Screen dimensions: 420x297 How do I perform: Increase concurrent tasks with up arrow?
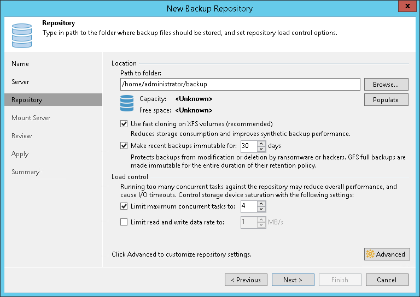261,204
